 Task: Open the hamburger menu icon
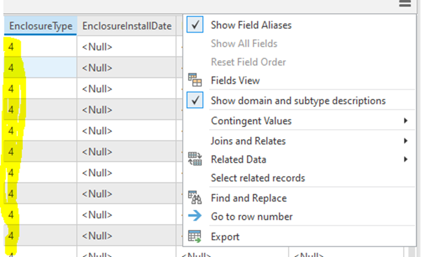404,4
